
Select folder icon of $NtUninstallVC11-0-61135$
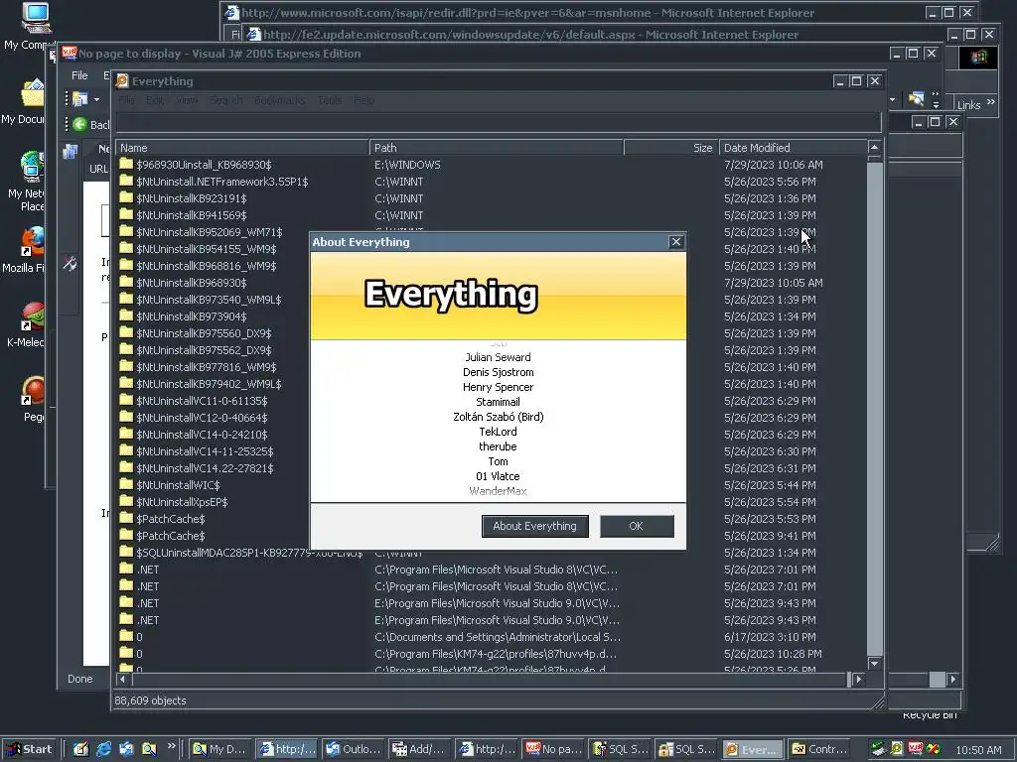tap(126, 400)
